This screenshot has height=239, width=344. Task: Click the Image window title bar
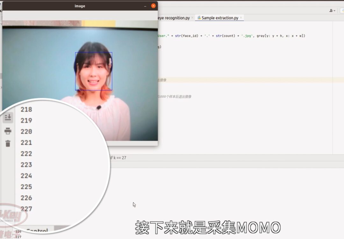[x=80, y=6]
